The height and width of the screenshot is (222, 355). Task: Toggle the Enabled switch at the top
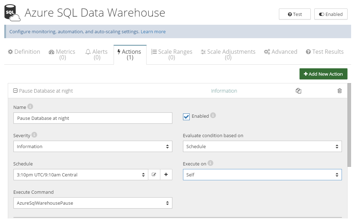(x=331, y=14)
